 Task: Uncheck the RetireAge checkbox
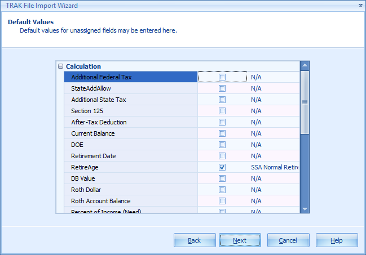(222, 167)
